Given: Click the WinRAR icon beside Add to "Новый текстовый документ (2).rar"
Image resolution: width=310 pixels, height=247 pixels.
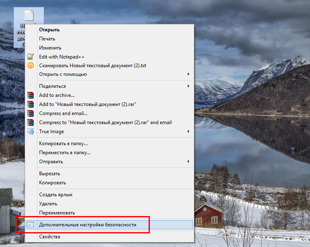Looking at the screenshot, I should coord(30,104).
